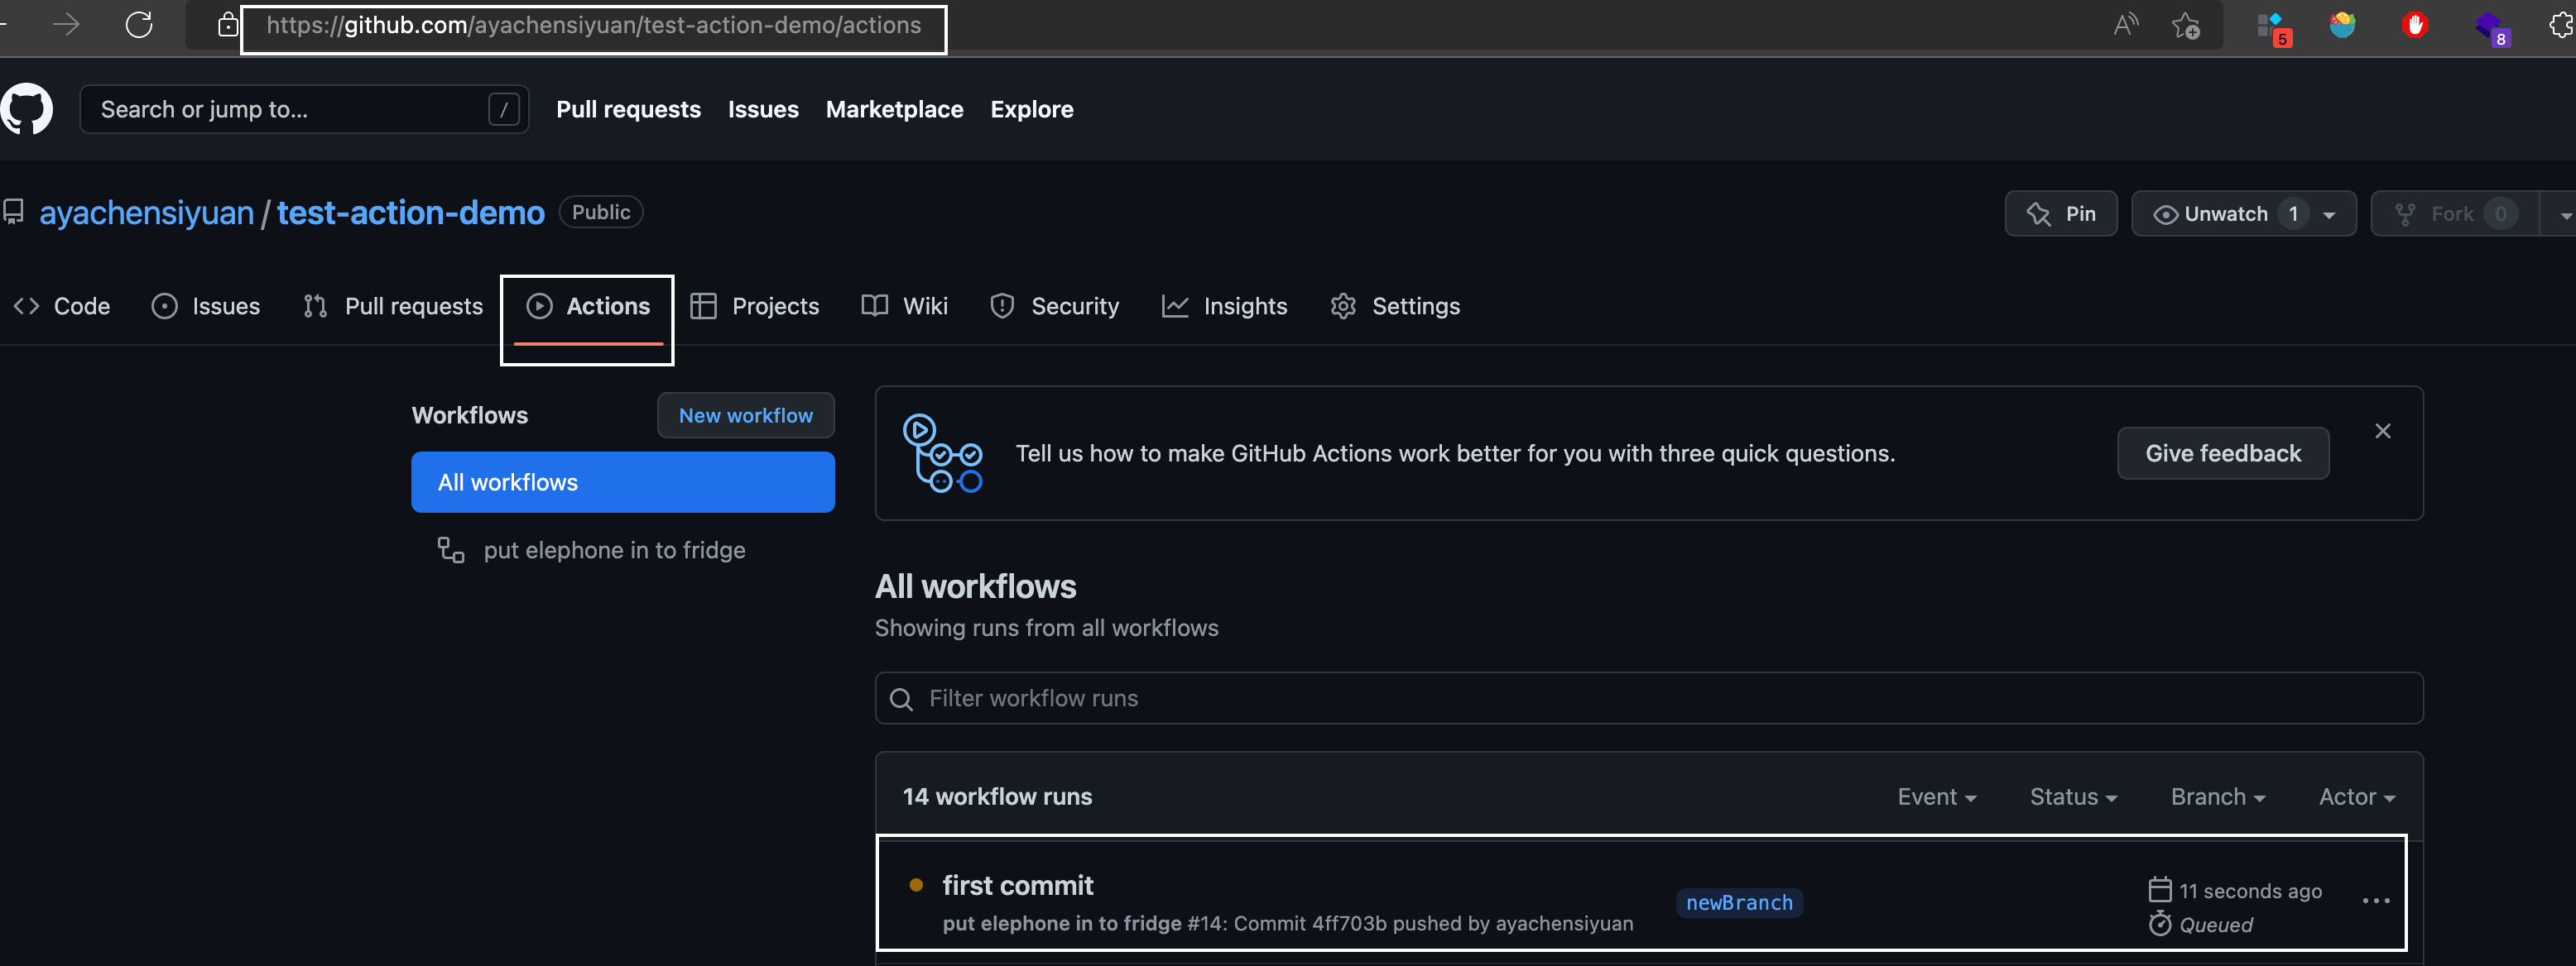Open the Status filter dropdown
2576x966 pixels.
[2073, 796]
